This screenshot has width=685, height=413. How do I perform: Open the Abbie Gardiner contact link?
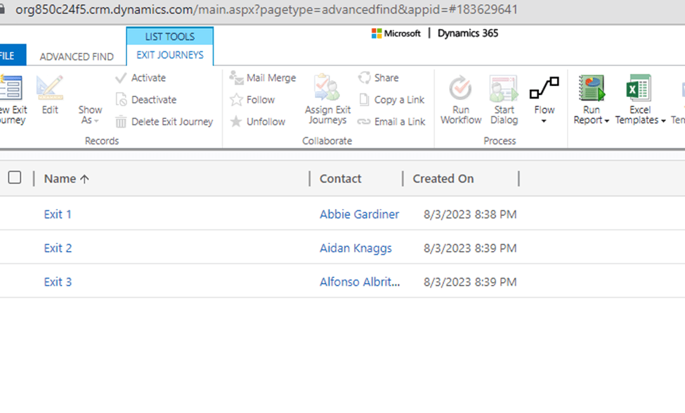coord(359,214)
